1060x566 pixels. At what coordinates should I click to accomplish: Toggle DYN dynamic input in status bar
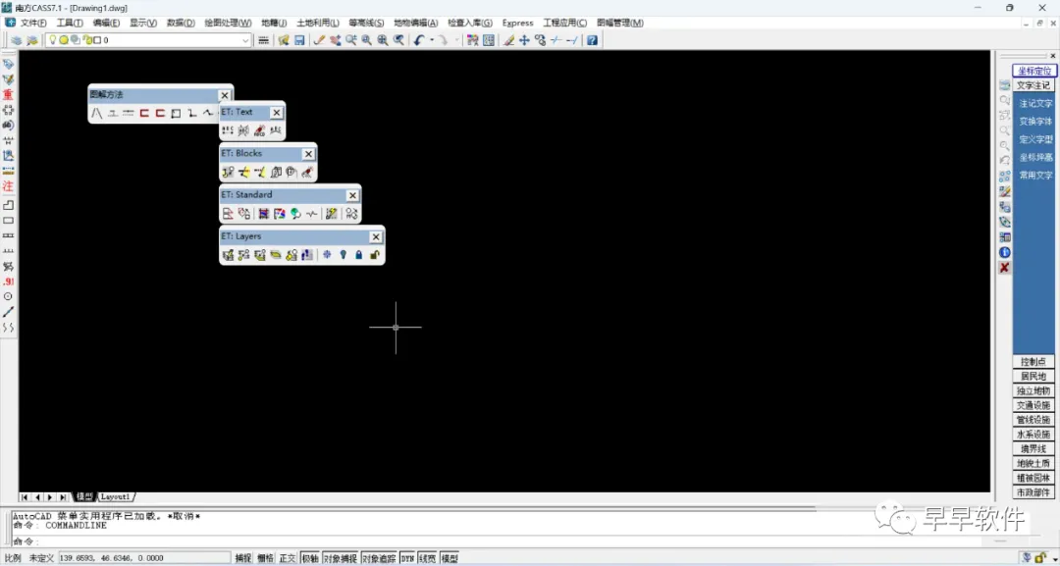tap(407, 558)
